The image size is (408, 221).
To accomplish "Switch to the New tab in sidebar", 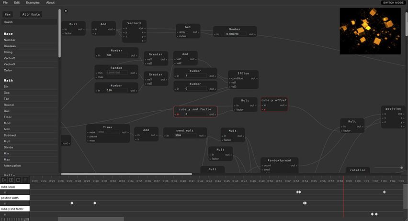I will point(8,14).
